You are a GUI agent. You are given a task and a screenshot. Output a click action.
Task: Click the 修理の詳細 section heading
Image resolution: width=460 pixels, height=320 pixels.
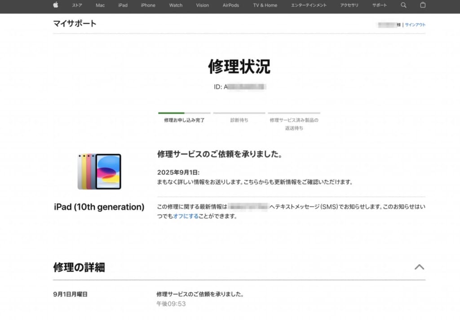79,267
